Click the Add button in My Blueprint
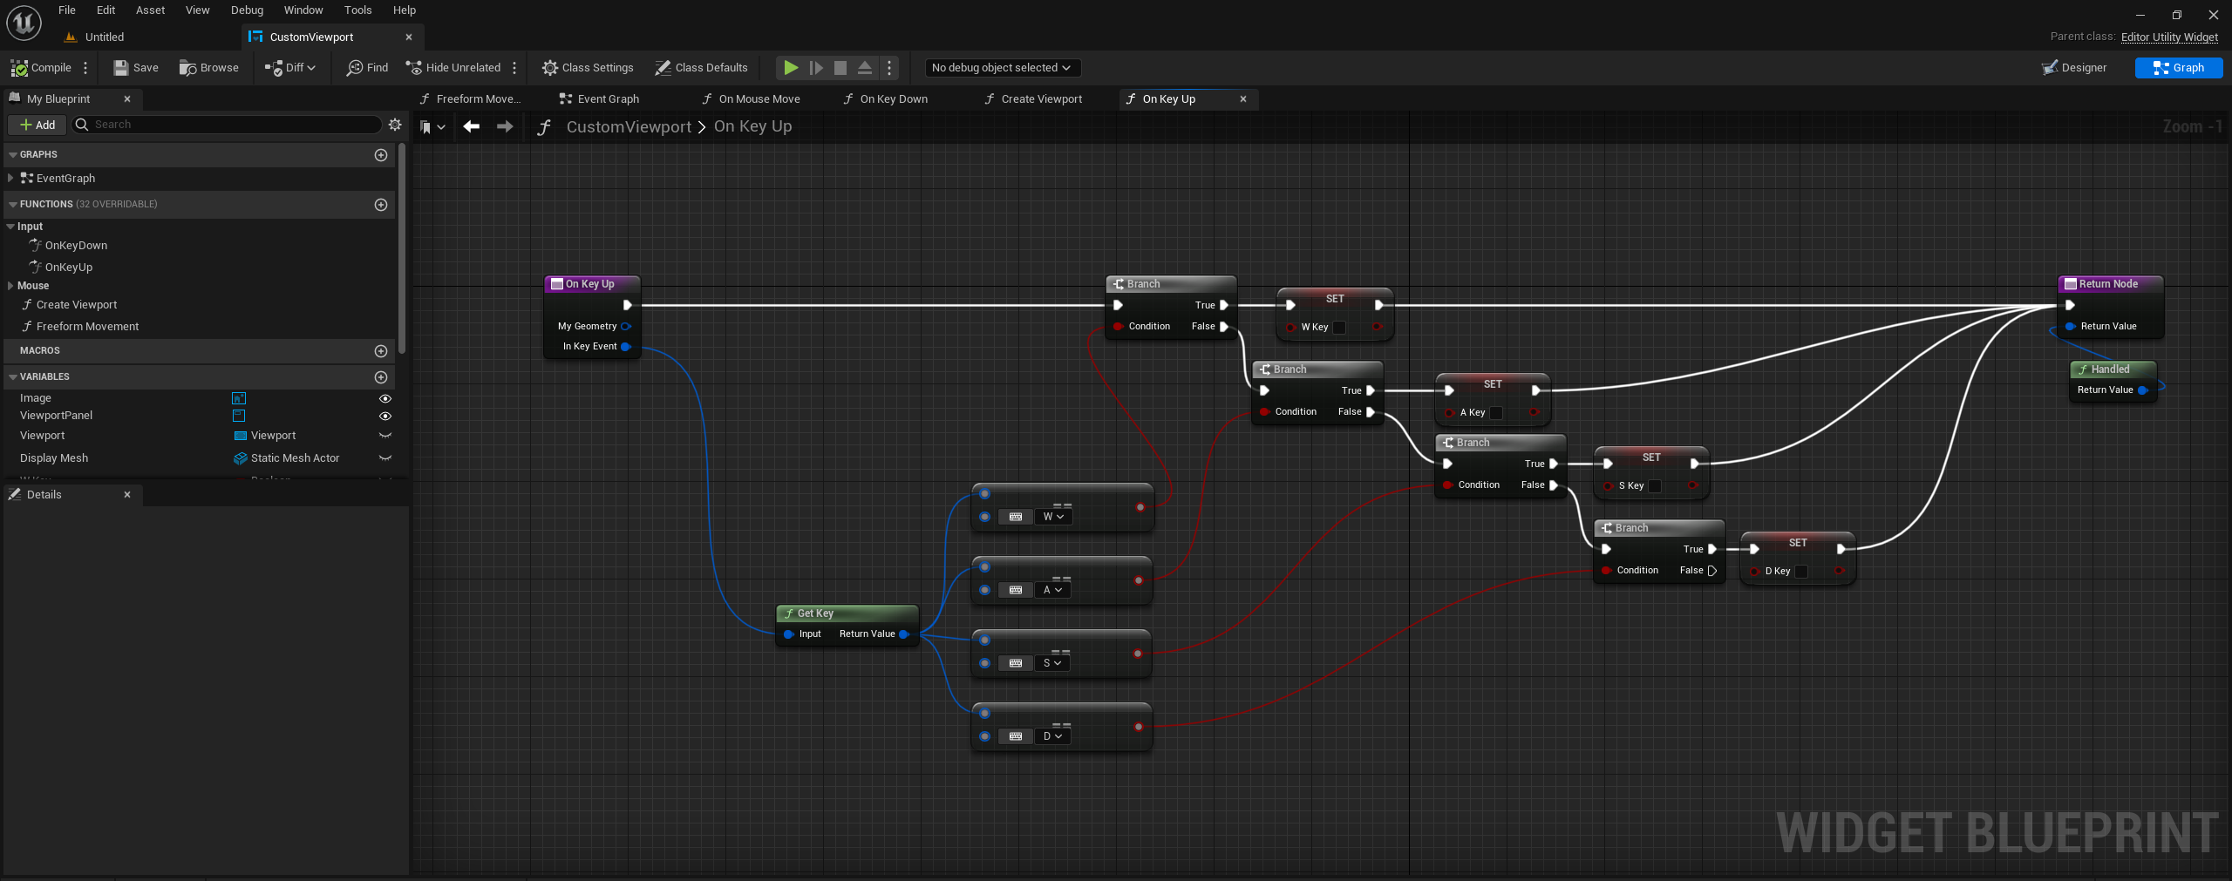The width and height of the screenshot is (2232, 881). [x=37, y=125]
